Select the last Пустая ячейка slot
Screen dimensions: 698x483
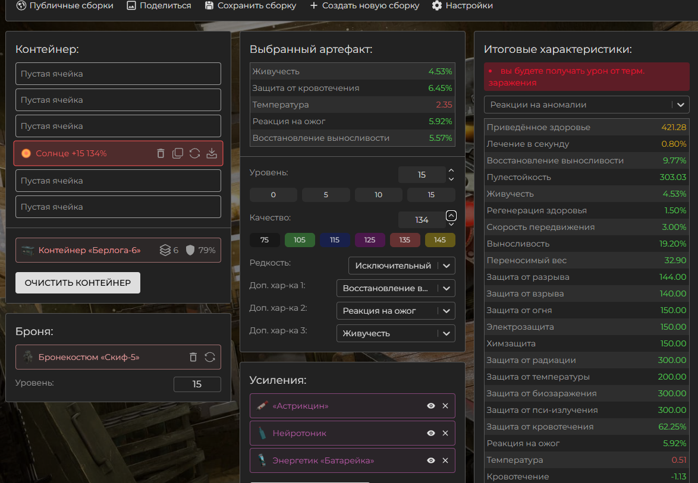coord(118,207)
